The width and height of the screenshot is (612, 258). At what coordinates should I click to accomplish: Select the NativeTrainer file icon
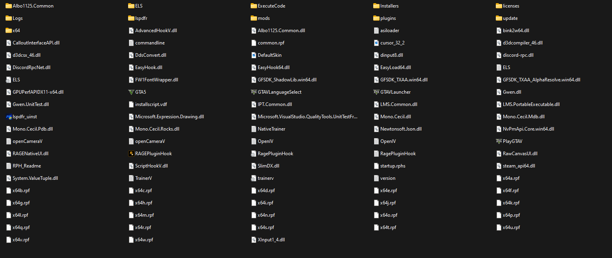(254, 129)
